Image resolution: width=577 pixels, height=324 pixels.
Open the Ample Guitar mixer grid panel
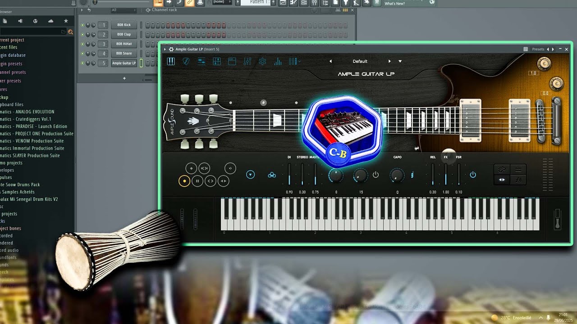[216, 61]
